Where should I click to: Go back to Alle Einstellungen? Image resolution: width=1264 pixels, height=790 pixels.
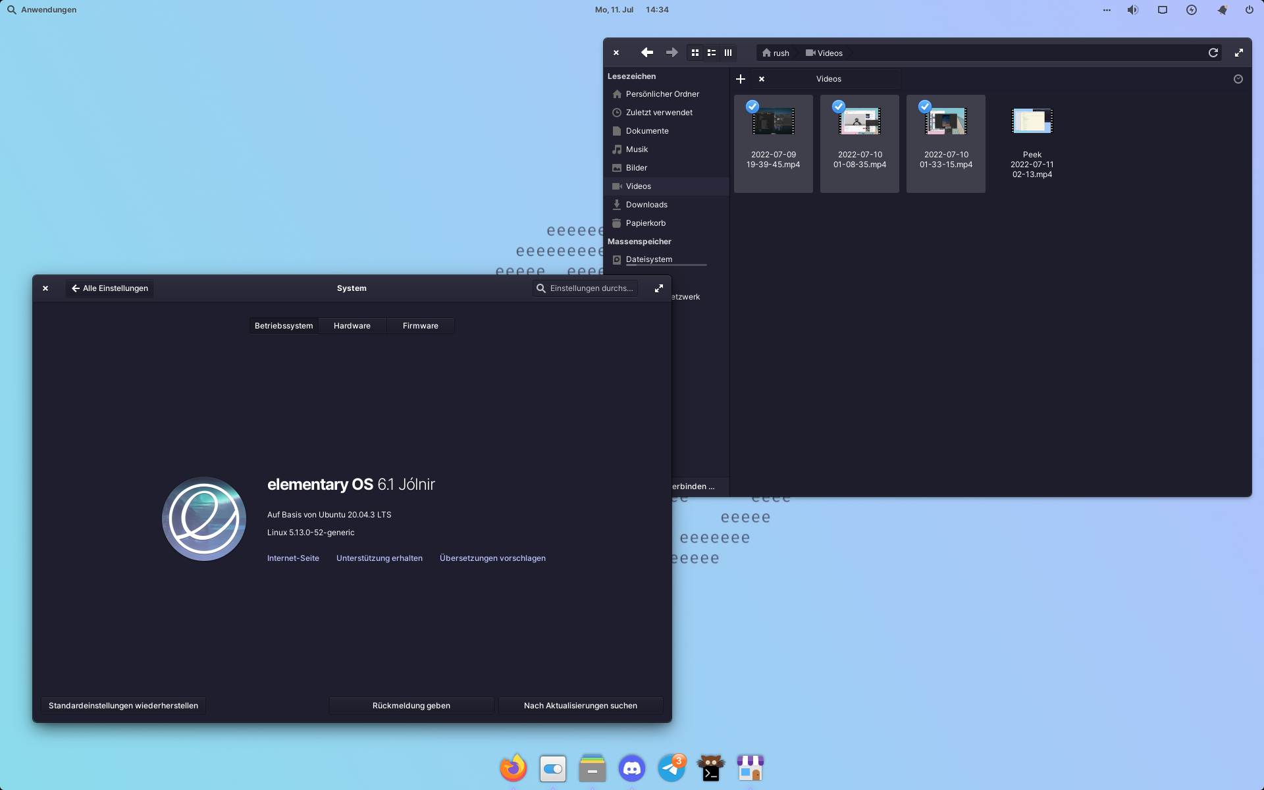click(109, 288)
